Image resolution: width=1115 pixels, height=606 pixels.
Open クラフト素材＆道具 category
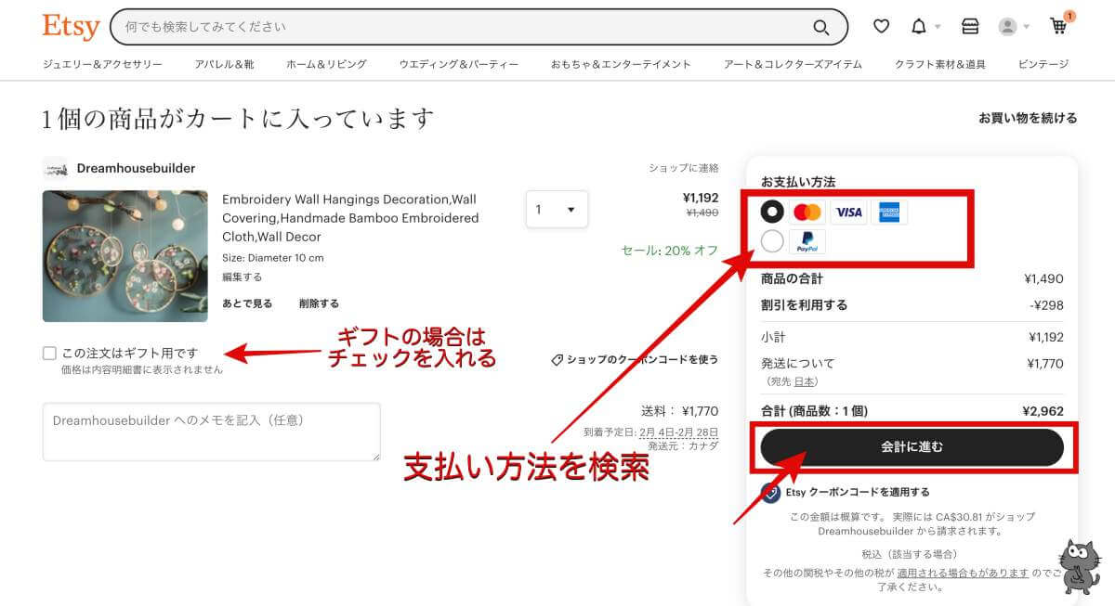tap(940, 64)
